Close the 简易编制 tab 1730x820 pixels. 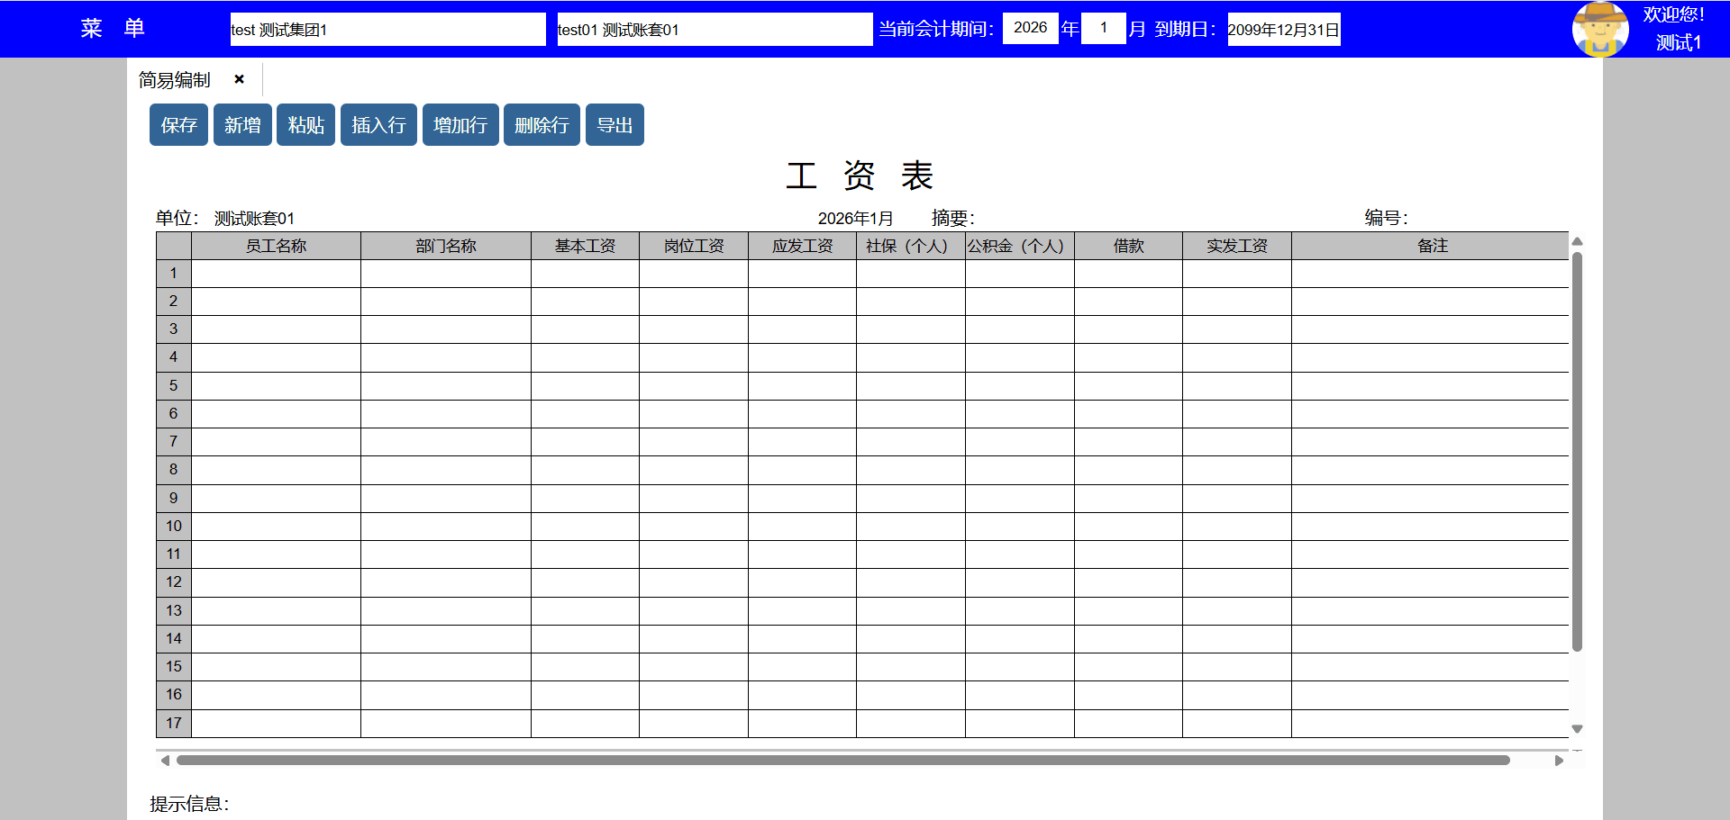pyautogui.click(x=239, y=79)
